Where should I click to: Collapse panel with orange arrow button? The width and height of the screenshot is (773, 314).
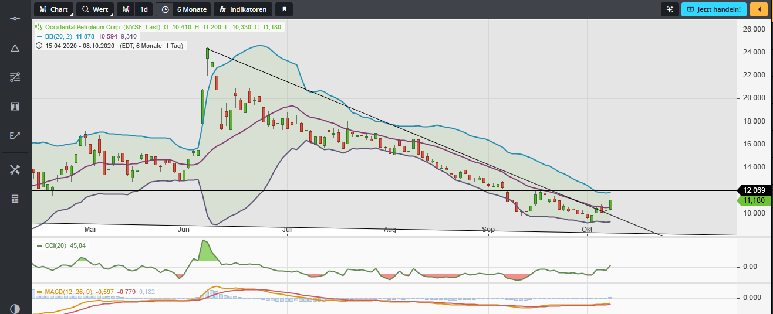[759, 9]
